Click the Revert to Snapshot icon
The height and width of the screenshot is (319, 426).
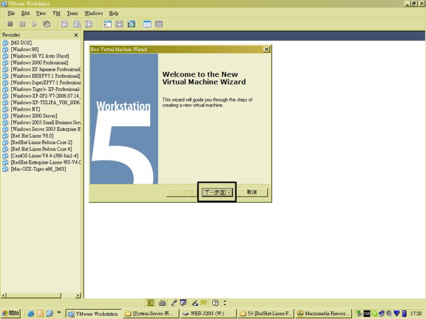point(77,24)
